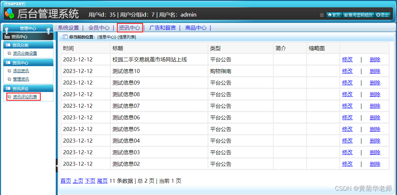Click the 退出 logout button
The width and height of the screenshot is (397, 195).
tap(383, 15)
